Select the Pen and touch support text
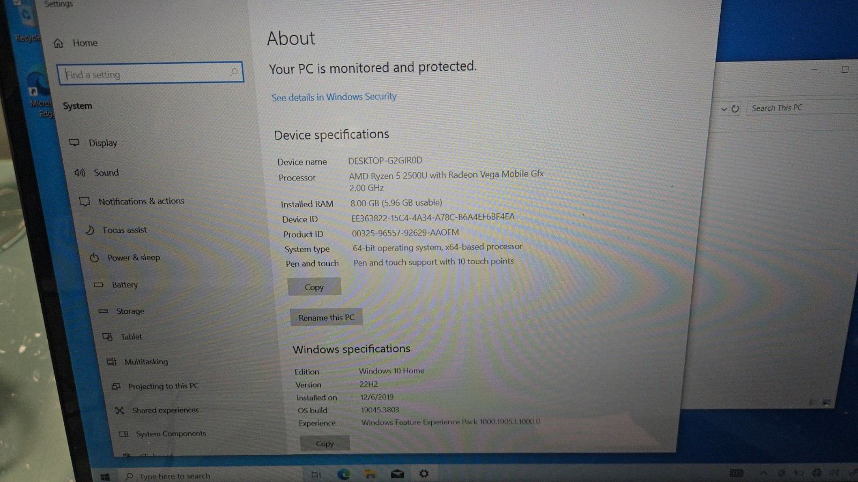Screen dimensions: 858x482 (433, 262)
